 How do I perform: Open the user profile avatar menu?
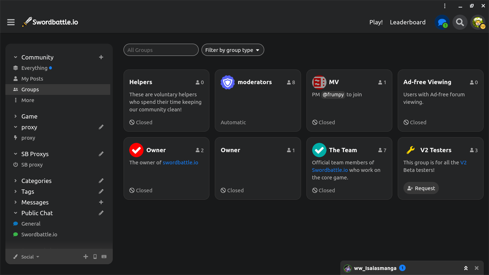point(478,22)
